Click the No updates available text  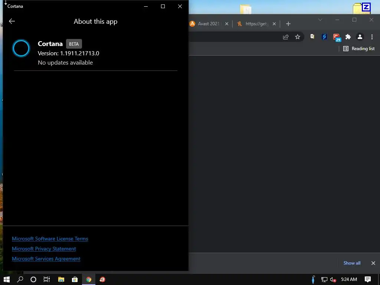pos(65,62)
